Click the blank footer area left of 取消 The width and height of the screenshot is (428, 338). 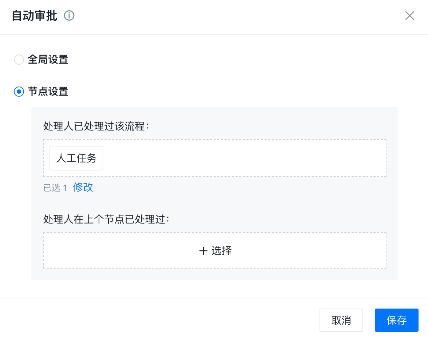(x=164, y=320)
